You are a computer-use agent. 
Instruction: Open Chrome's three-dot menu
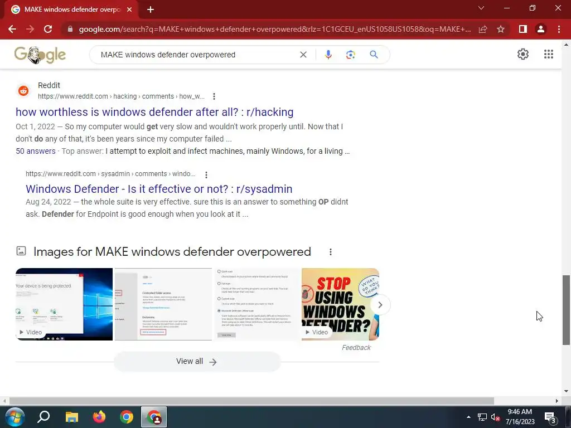(x=559, y=29)
